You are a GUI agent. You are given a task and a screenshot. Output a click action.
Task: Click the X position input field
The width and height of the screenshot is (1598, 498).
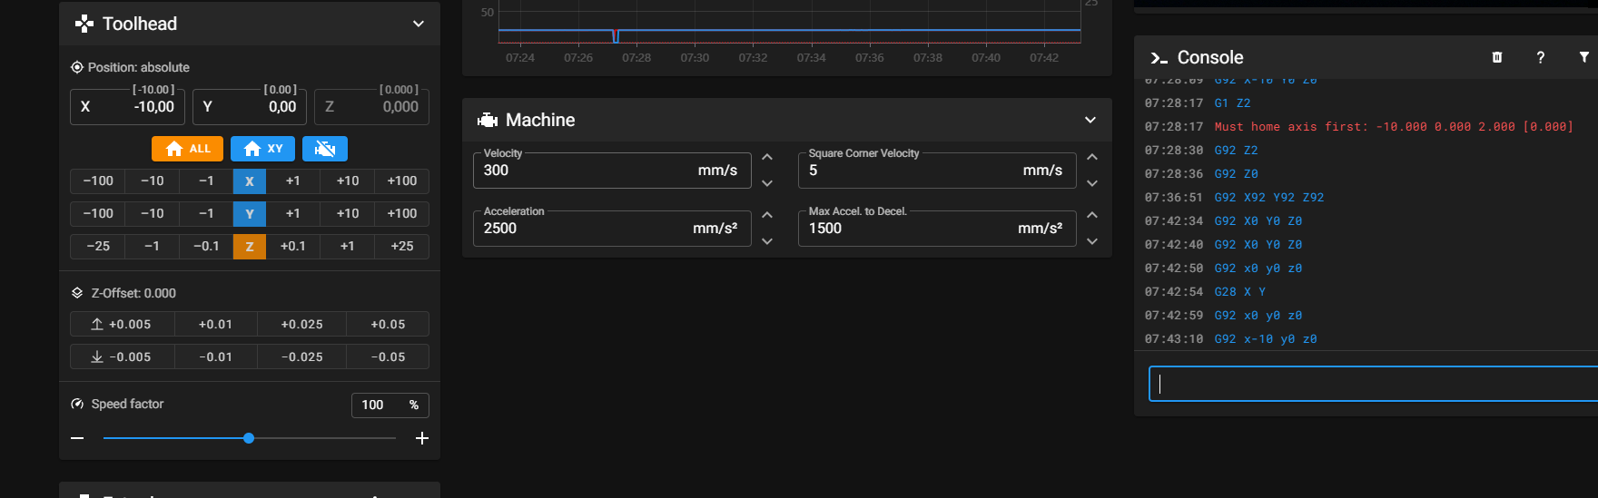127,107
